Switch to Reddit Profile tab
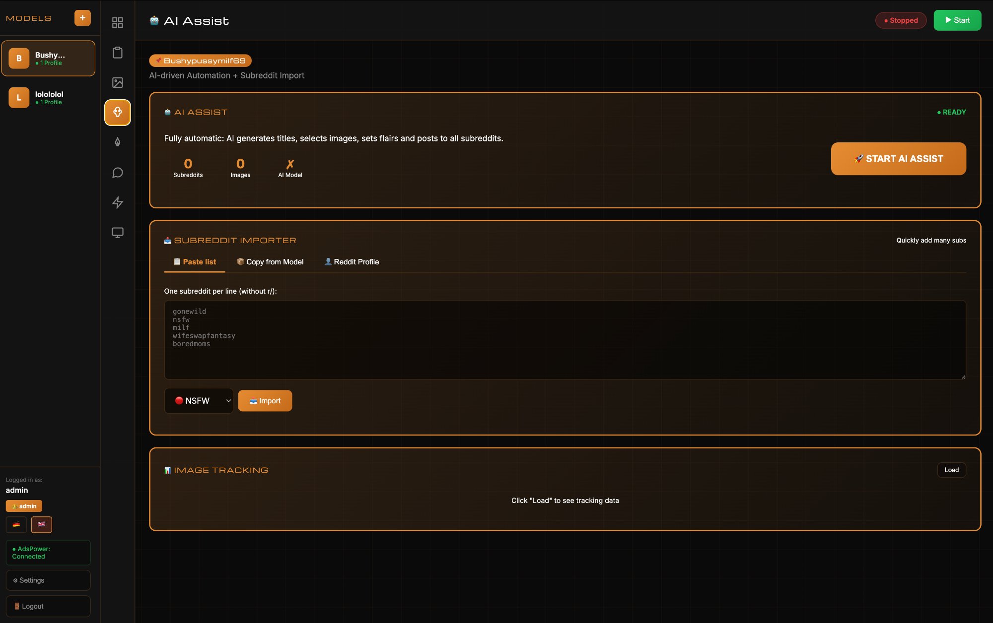993x623 pixels. click(352, 262)
